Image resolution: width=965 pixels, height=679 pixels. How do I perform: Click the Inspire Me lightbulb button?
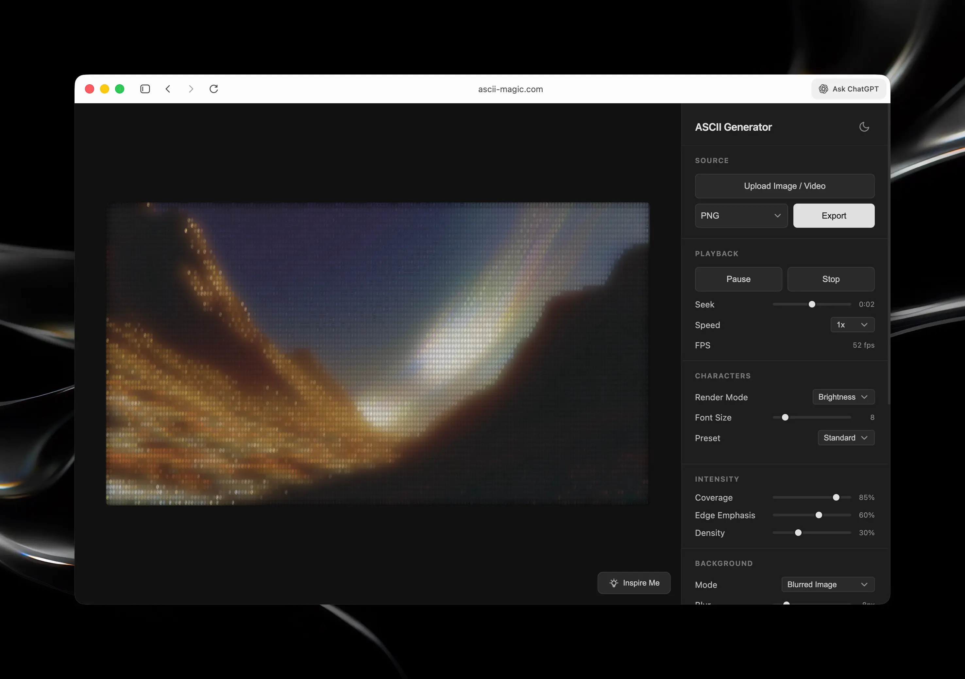pos(634,583)
